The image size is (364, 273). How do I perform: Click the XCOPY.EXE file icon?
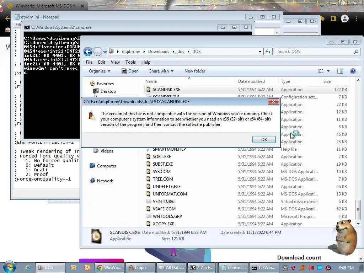pos(148,224)
